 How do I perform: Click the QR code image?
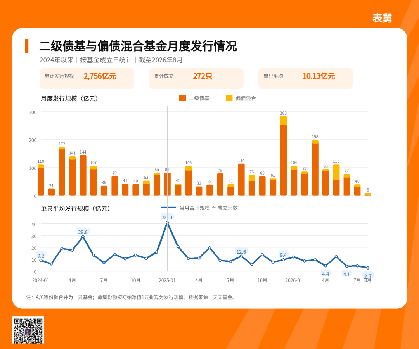[28, 330]
